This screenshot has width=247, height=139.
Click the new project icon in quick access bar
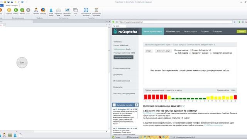click(x=1, y=2)
